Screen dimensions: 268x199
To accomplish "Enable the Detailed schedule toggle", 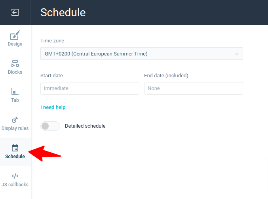I will point(50,126).
